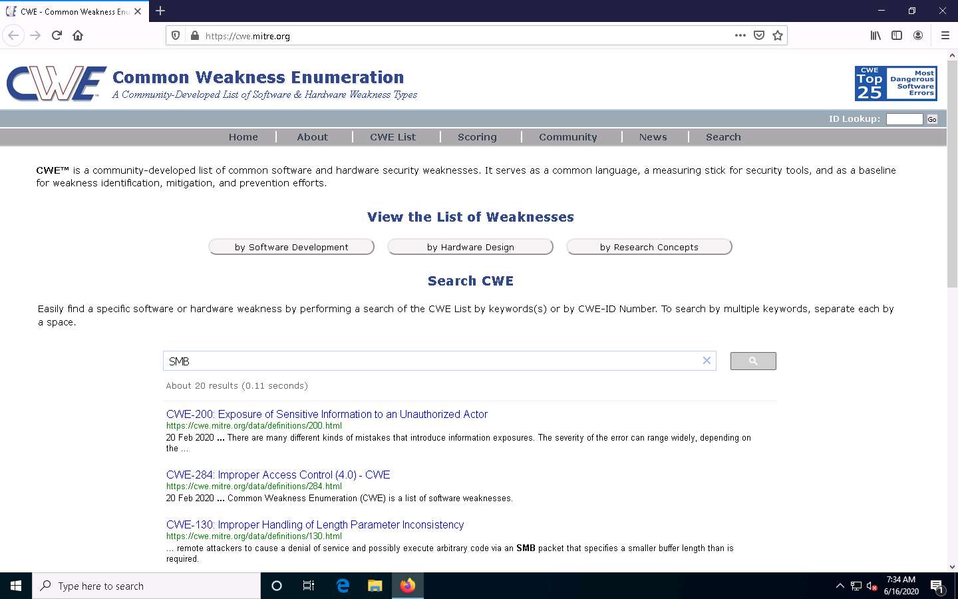Viewport: 958px width, 599px height.
Task: Close the CWE browser tab
Action: point(138,11)
